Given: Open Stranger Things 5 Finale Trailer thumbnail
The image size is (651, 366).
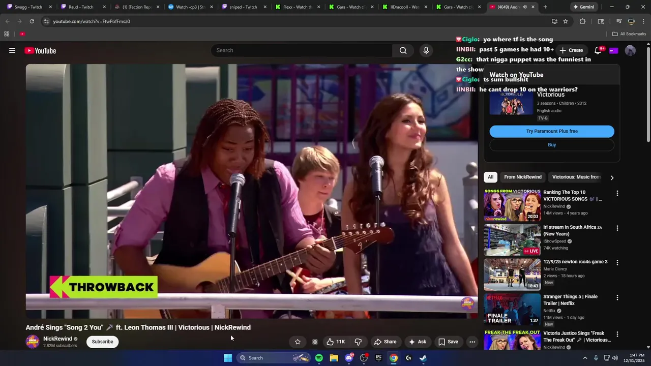Looking at the screenshot, I should (x=512, y=309).
